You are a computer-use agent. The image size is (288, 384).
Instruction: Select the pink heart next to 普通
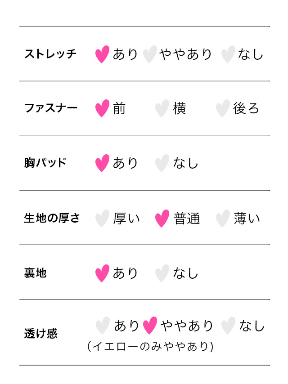coord(162,218)
